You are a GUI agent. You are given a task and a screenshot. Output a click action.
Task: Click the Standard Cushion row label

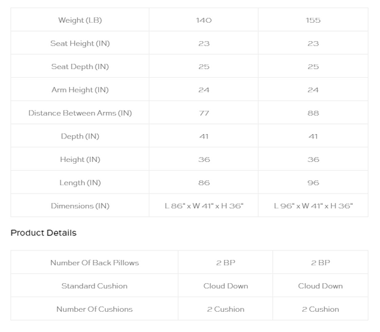[94, 286]
